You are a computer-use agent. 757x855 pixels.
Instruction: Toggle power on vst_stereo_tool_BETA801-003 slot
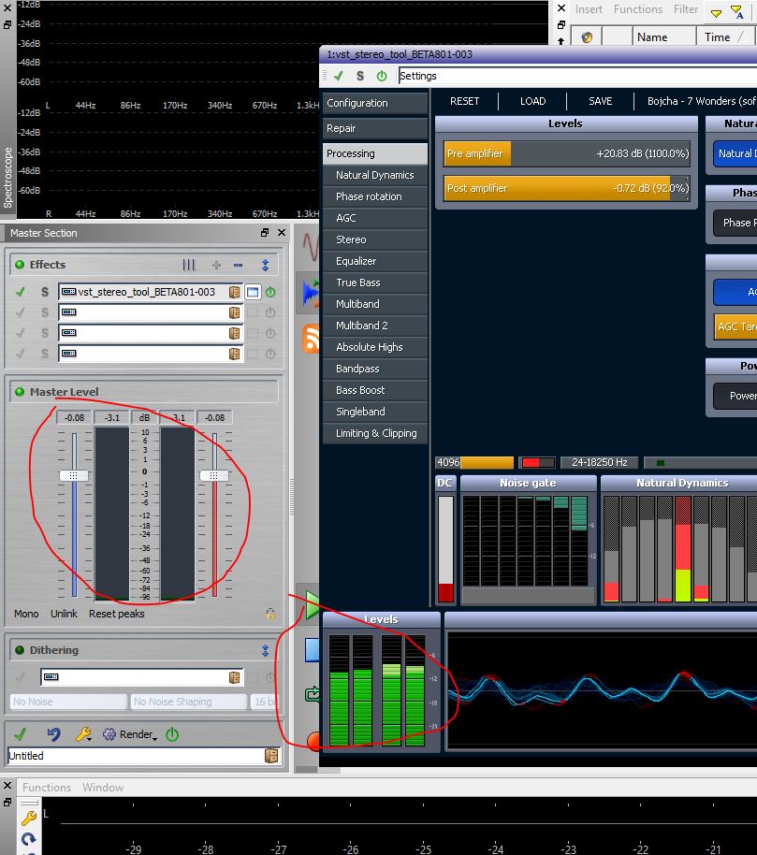point(270,292)
